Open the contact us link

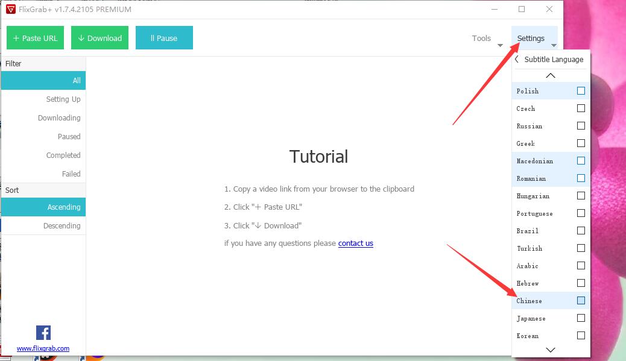pyautogui.click(x=356, y=243)
